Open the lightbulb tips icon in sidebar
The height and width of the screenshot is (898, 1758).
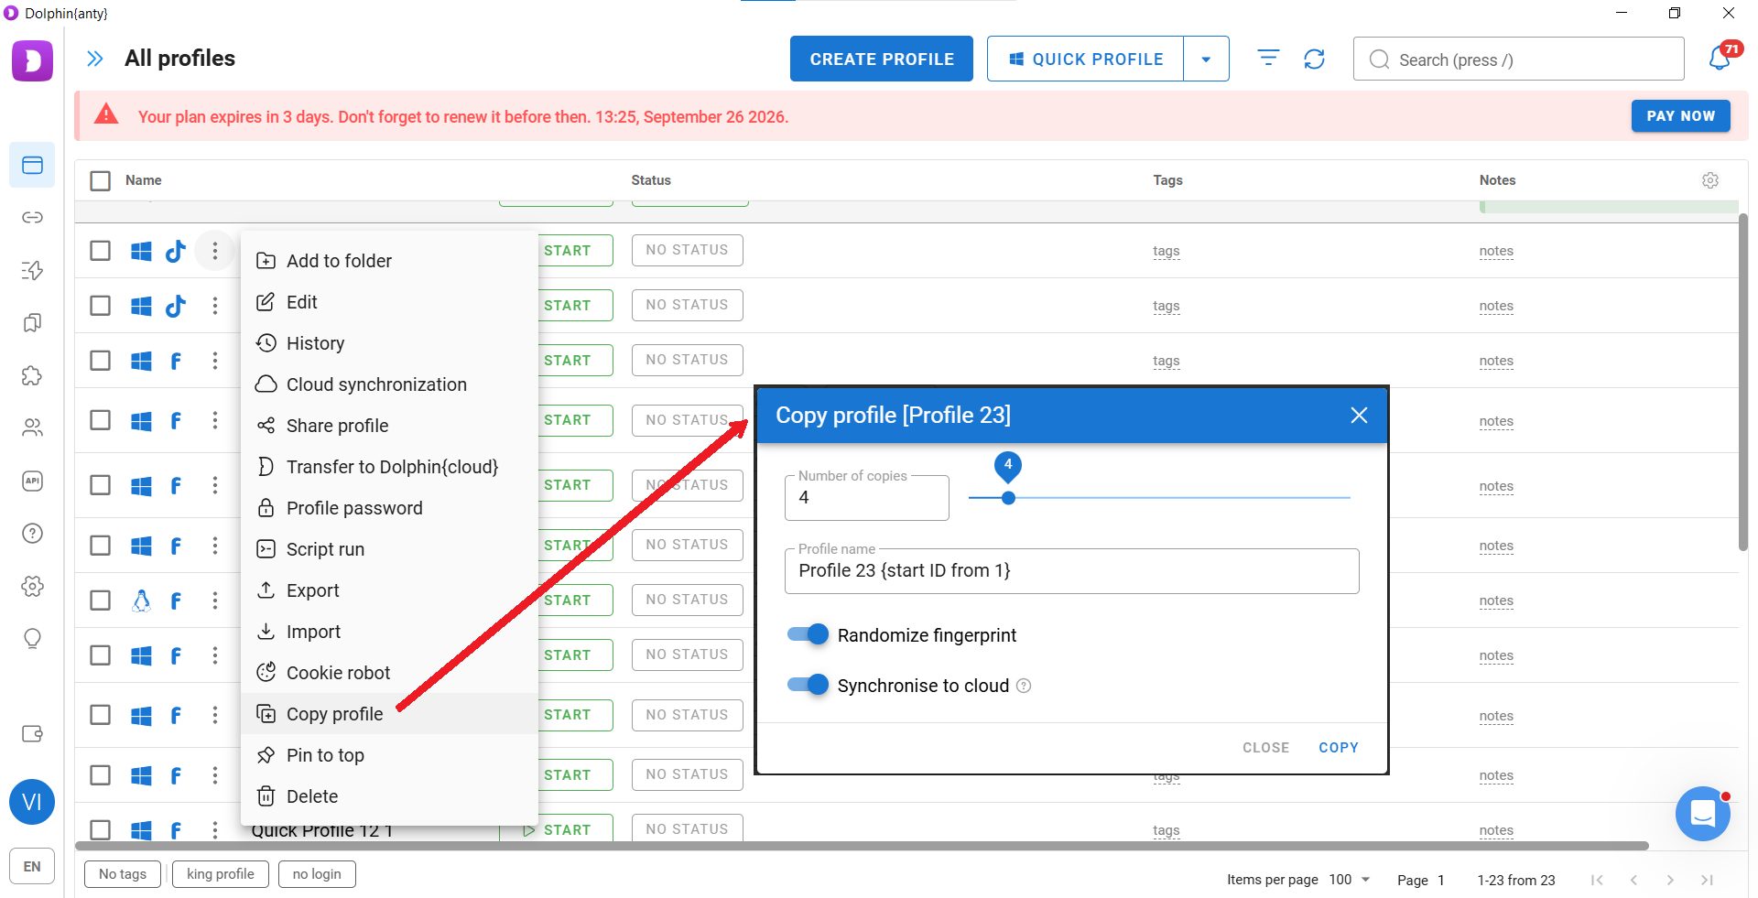(x=32, y=639)
